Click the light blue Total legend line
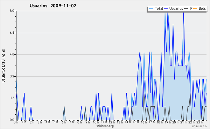Screen dimensions: 210x129 151,9
